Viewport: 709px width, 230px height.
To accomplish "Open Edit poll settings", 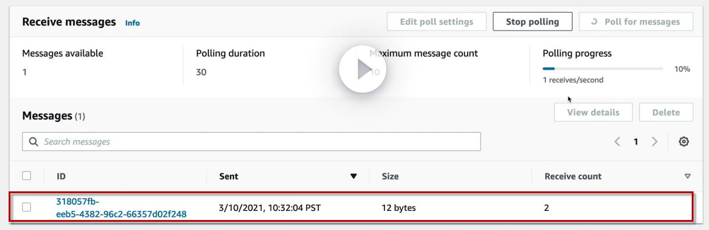I will 436,22.
